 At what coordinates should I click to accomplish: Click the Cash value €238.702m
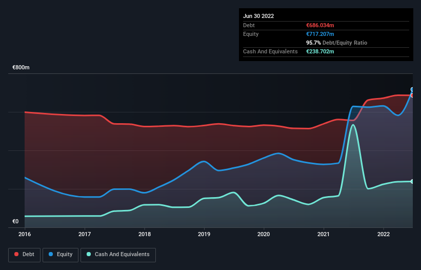(320, 51)
